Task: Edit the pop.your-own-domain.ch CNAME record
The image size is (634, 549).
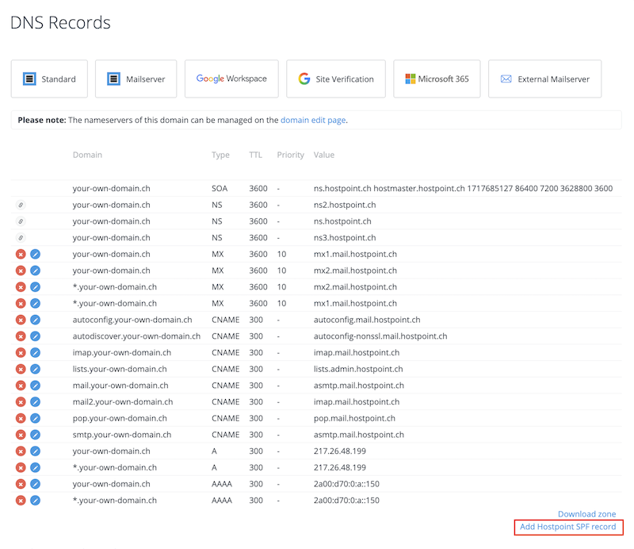Action: tap(36, 418)
